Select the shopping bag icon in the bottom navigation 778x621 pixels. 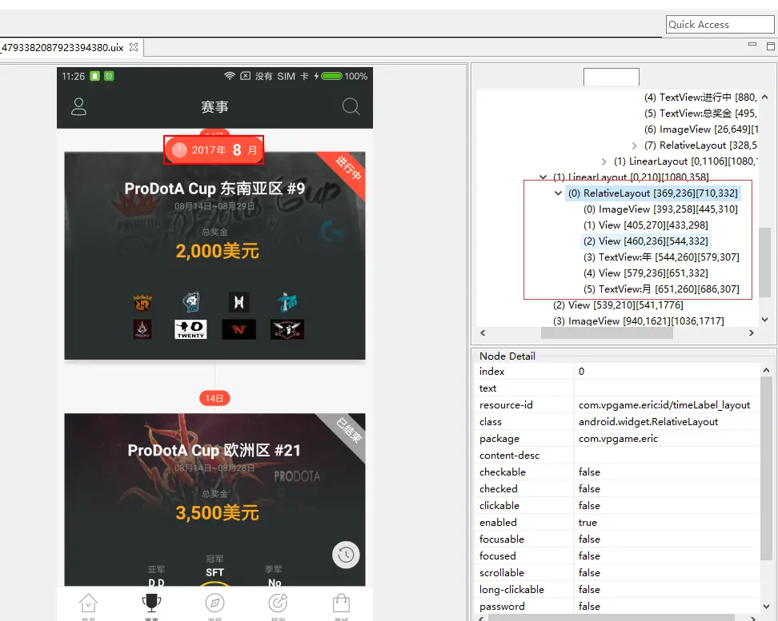click(x=341, y=603)
